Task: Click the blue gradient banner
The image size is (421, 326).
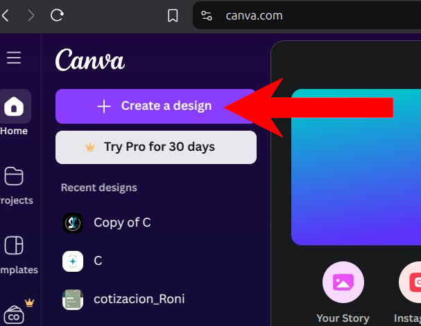Action: [x=356, y=168]
